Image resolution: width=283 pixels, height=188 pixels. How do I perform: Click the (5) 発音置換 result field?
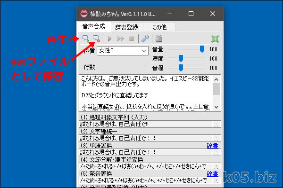pyautogui.click(x=150, y=180)
